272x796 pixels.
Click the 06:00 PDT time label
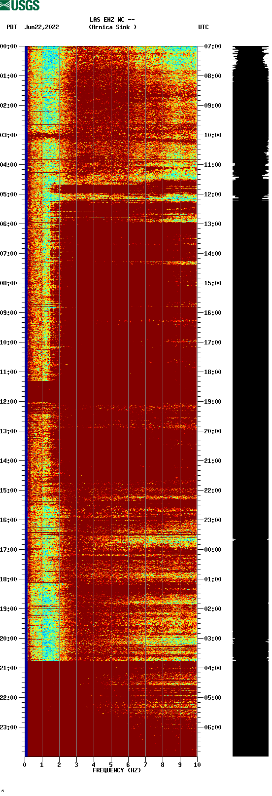pos(9,224)
